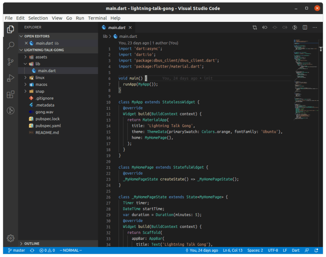326x257 pixels.
Task: Click the split editor right icon
Action: [x=305, y=27]
